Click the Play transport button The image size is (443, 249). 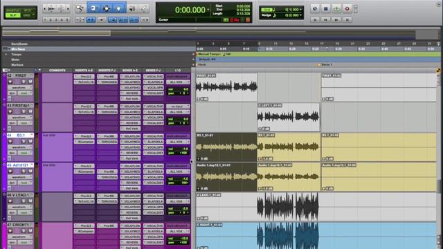pyautogui.click(x=336, y=9)
